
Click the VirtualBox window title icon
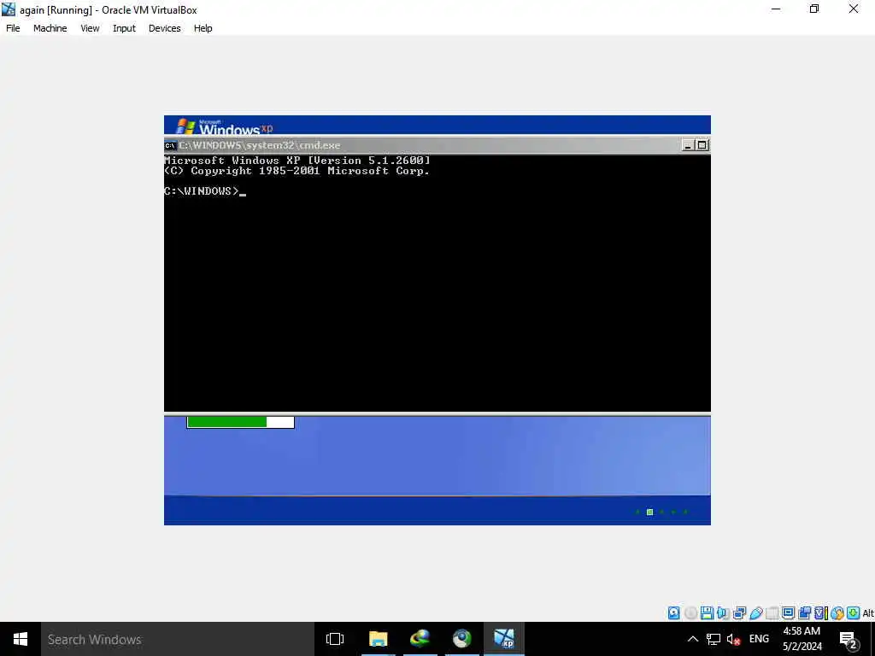click(x=9, y=9)
